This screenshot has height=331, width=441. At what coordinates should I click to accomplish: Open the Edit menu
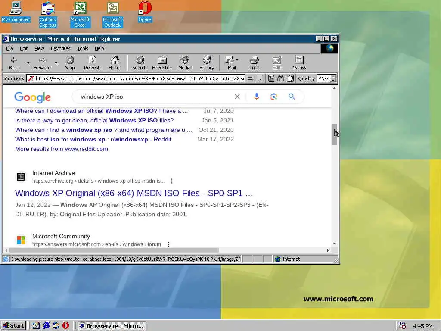tap(24, 48)
